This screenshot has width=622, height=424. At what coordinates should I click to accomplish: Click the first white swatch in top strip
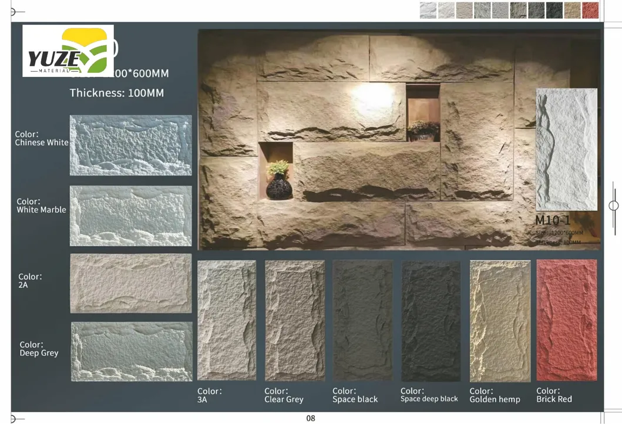click(x=428, y=11)
